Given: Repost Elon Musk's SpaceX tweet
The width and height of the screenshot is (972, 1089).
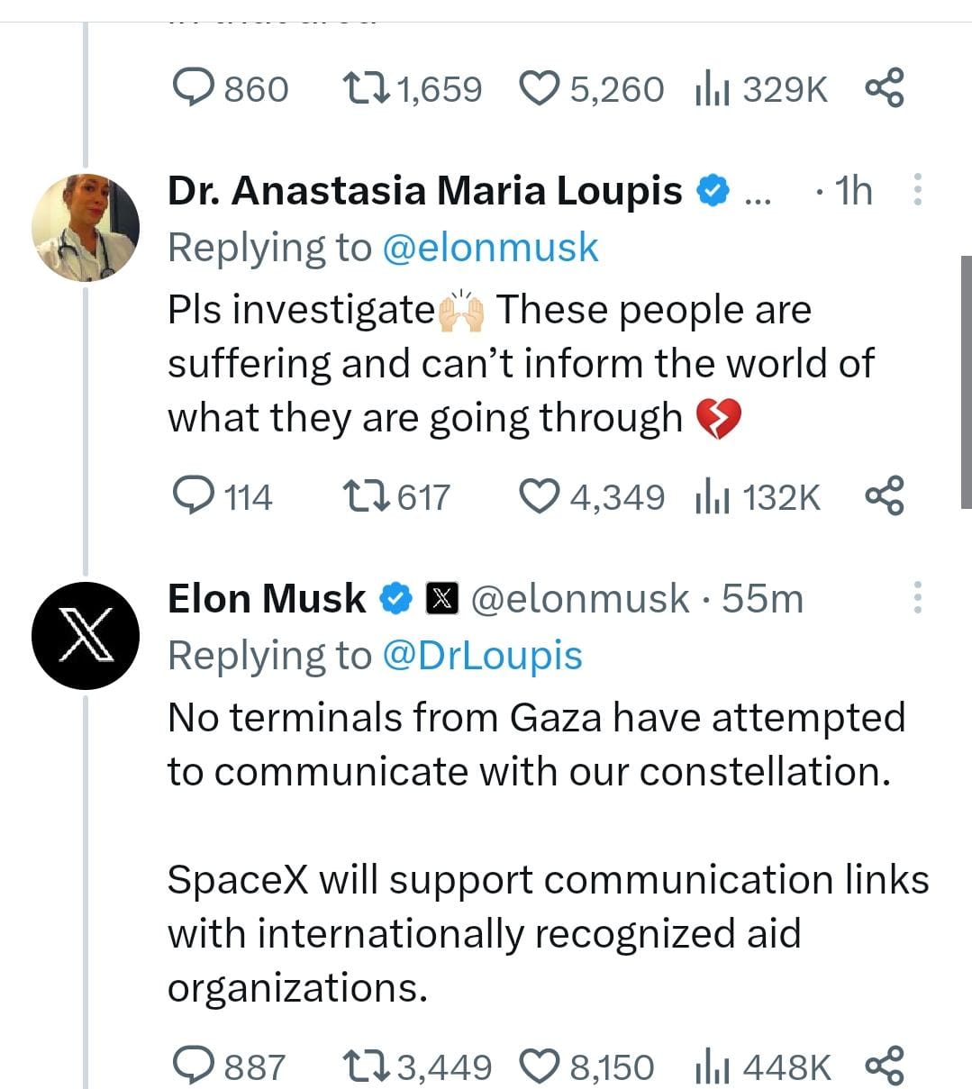Looking at the screenshot, I should (366, 1066).
